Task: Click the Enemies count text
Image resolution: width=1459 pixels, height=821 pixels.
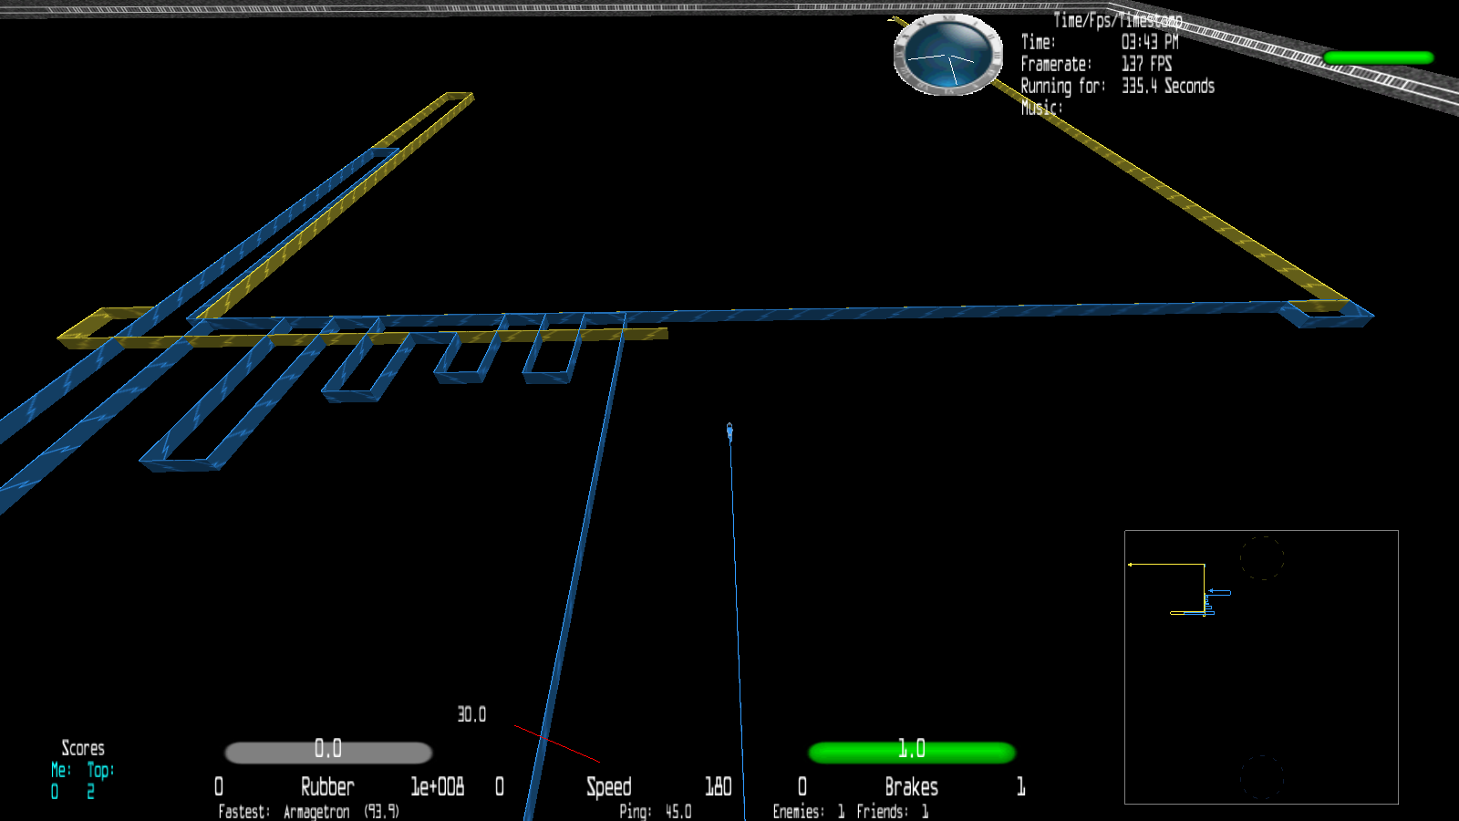Action: (x=808, y=811)
